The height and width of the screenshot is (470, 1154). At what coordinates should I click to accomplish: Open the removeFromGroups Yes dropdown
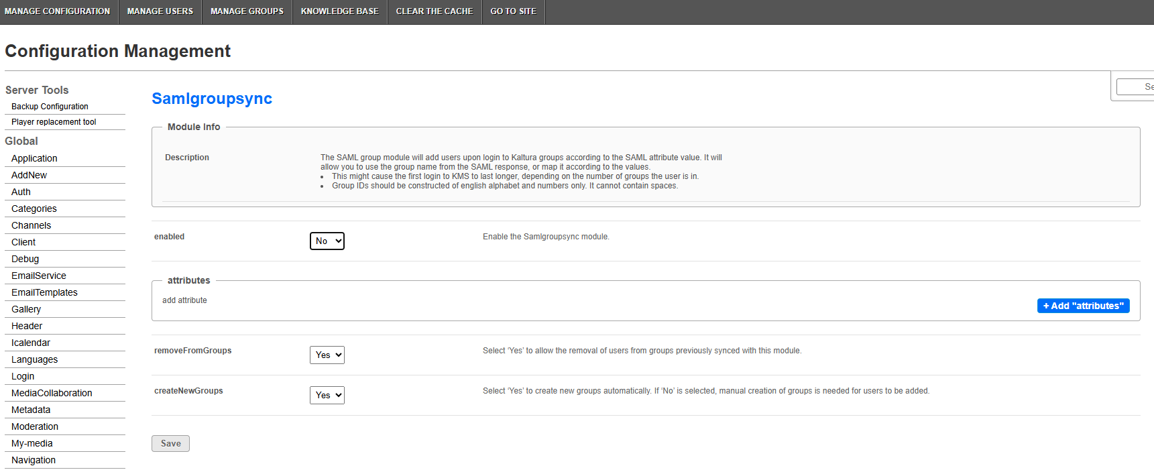(x=327, y=355)
